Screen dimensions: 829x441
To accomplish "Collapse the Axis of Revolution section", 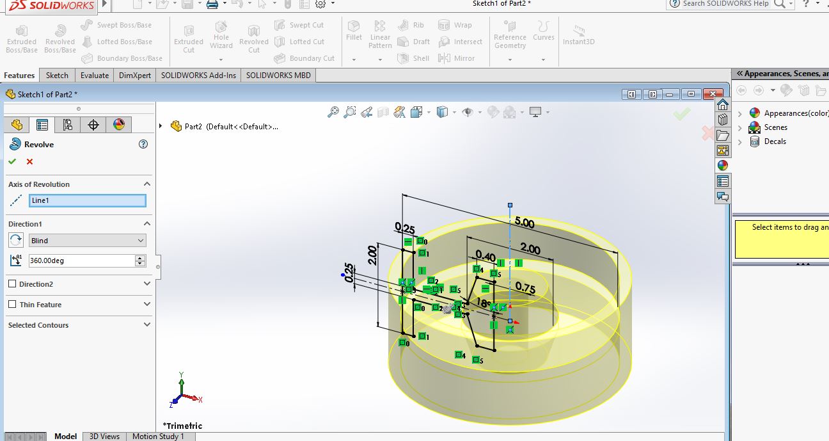I will pyautogui.click(x=147, y=184).
